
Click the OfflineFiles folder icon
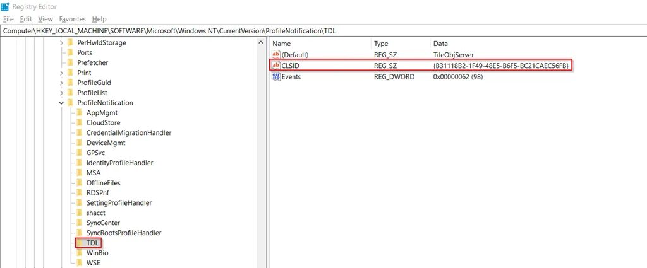[80, 183]
